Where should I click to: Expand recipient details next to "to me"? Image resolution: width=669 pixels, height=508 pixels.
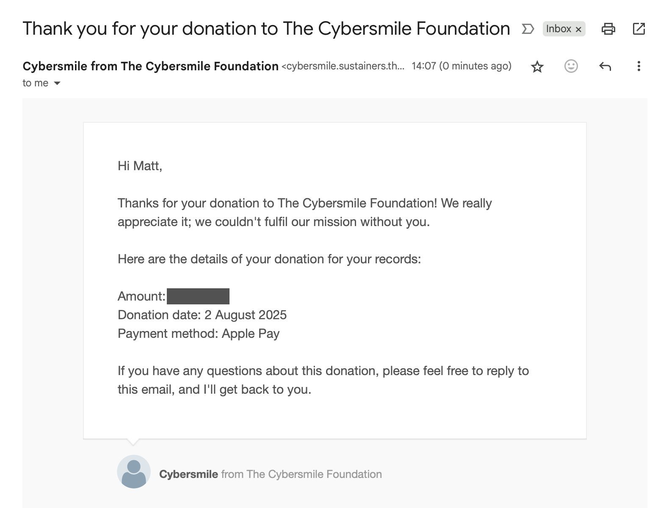click(x=57, y=83)
